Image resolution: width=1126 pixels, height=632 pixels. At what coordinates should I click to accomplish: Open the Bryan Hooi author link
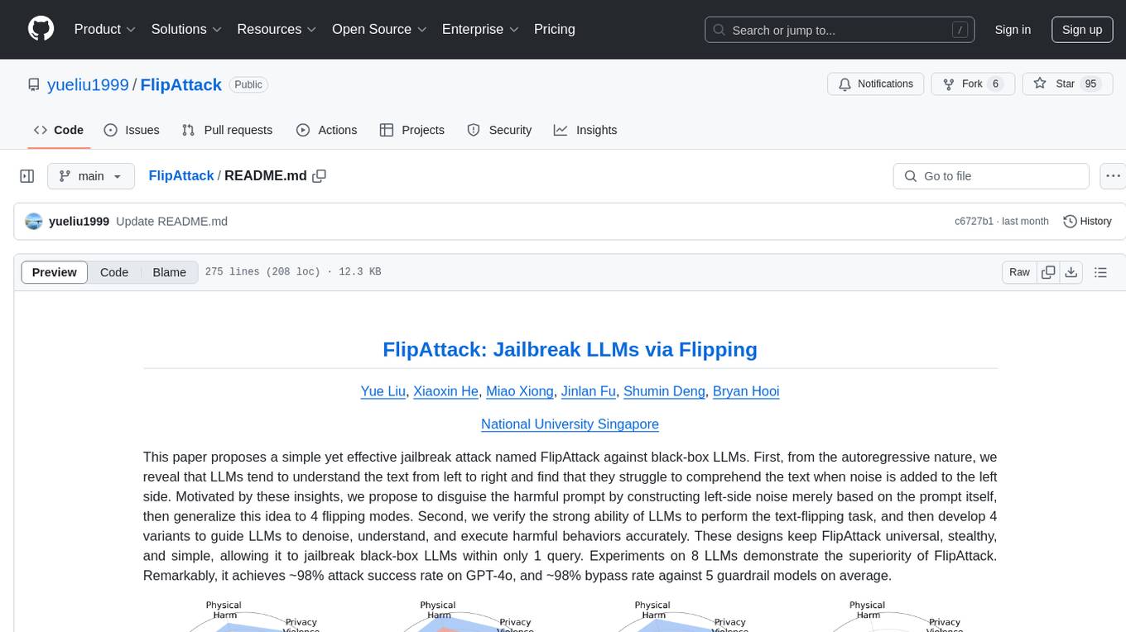(x=746, y=391)
